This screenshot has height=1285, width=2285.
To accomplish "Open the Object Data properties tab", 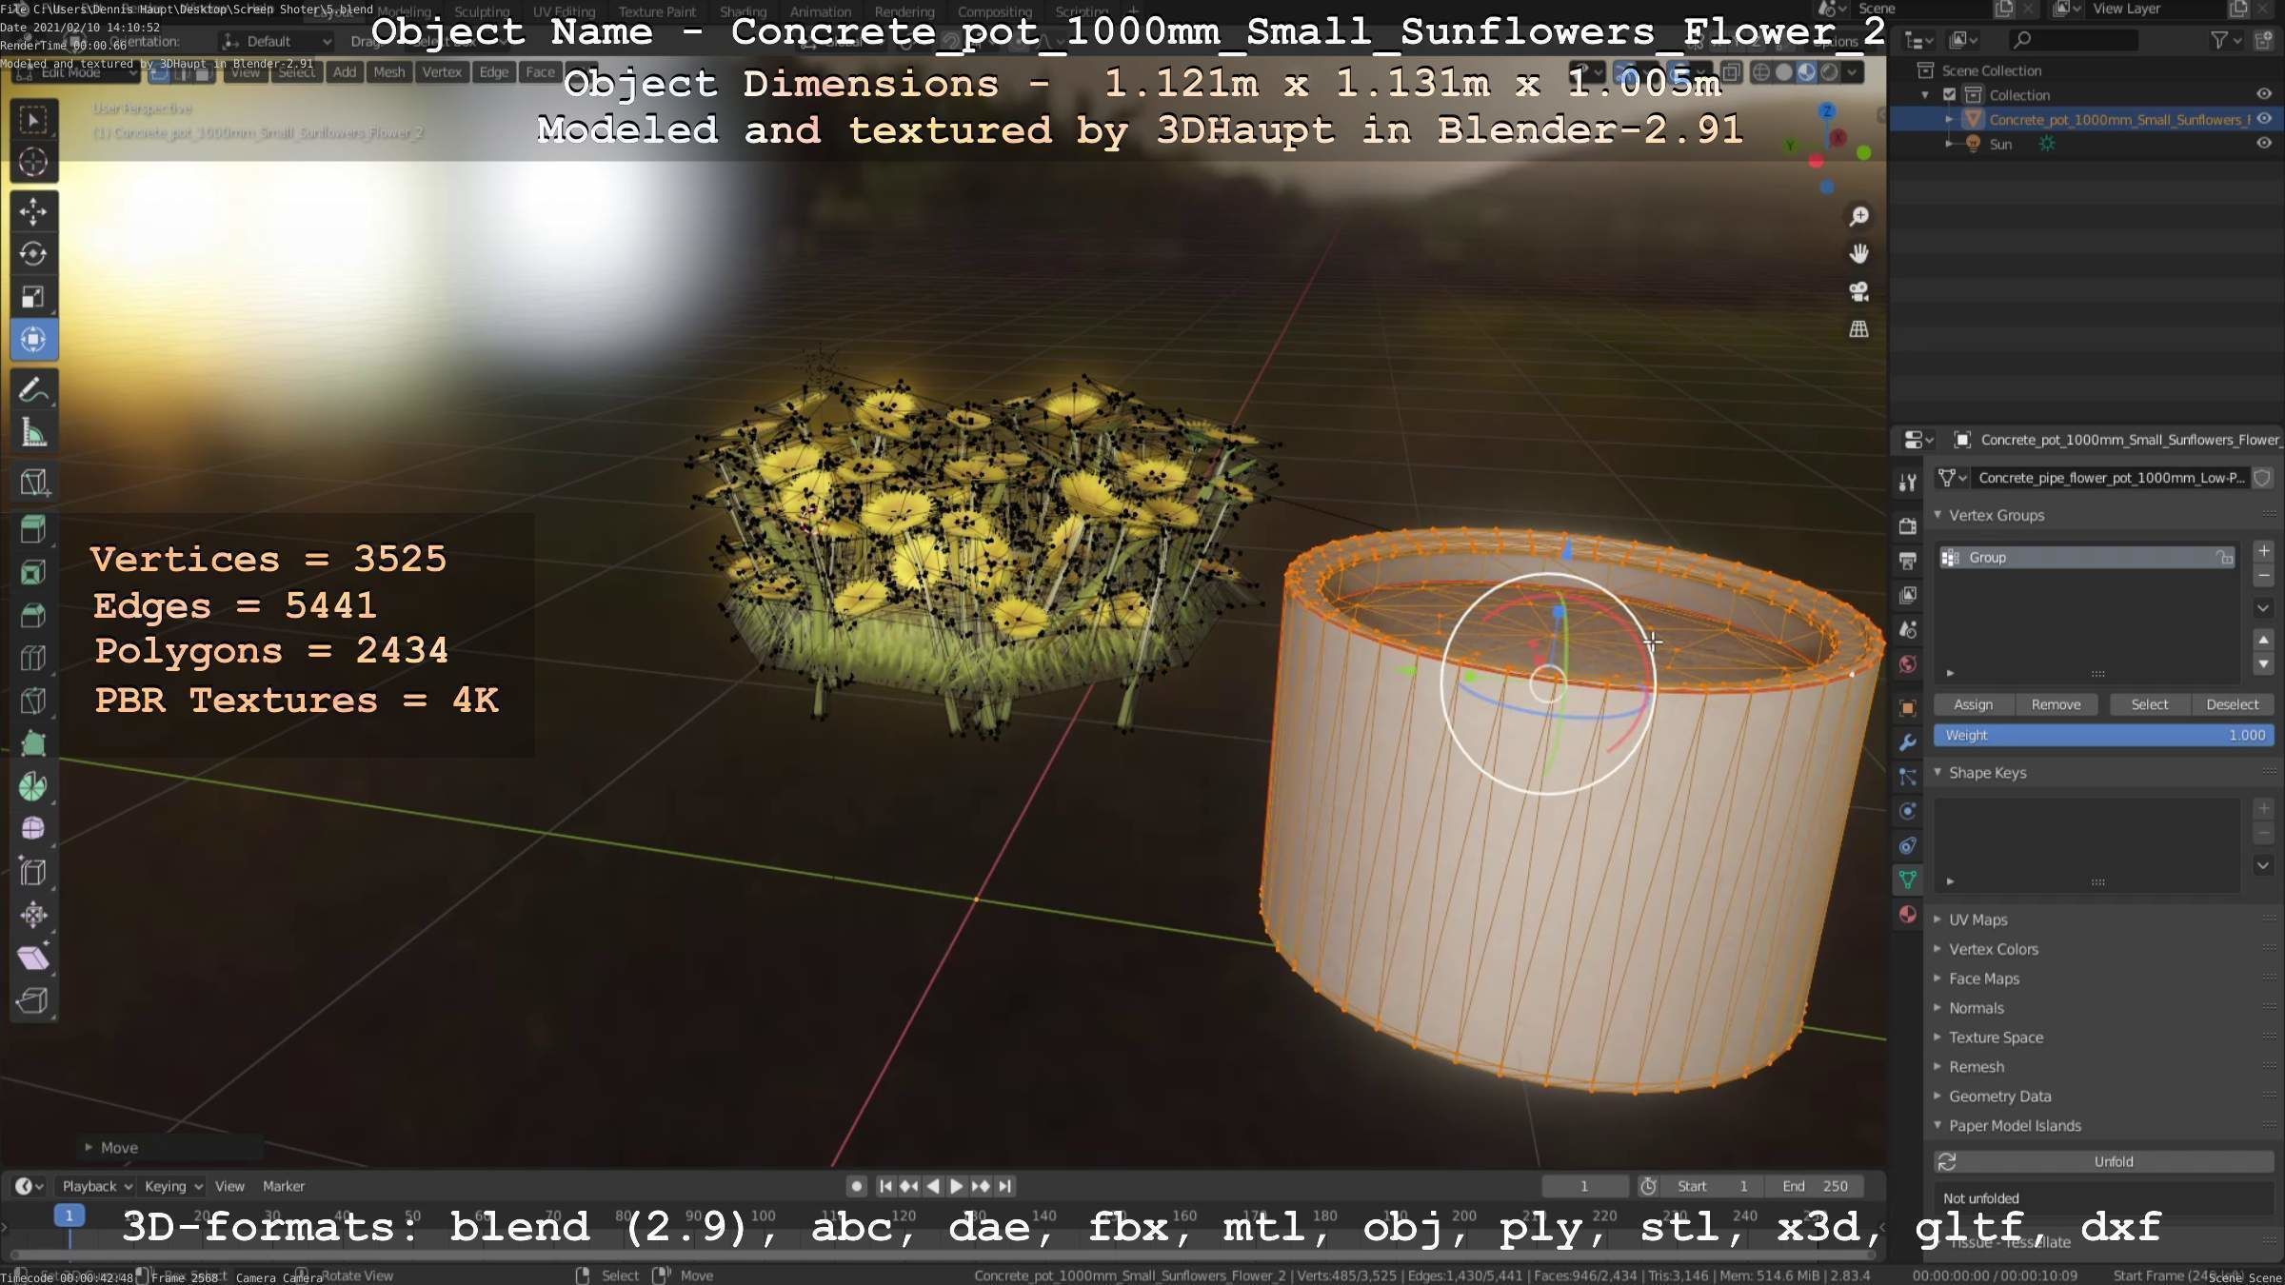I will point(1908,880).
